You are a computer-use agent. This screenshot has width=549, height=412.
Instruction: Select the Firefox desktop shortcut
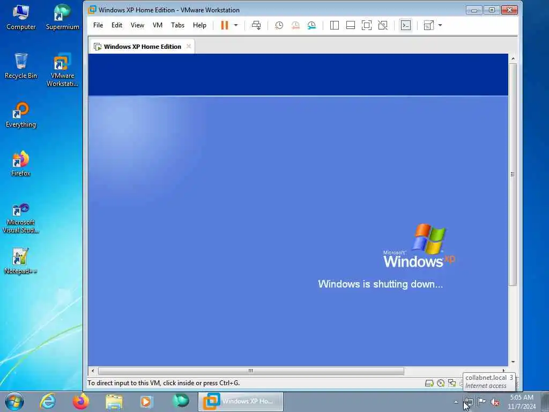click(x=21, y=164)
